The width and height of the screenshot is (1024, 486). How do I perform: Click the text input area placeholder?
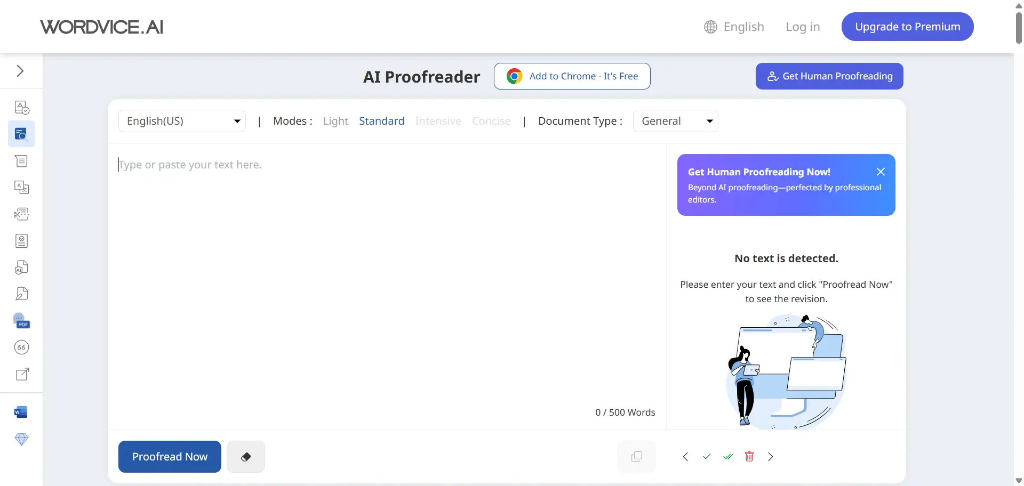point(190,165)
